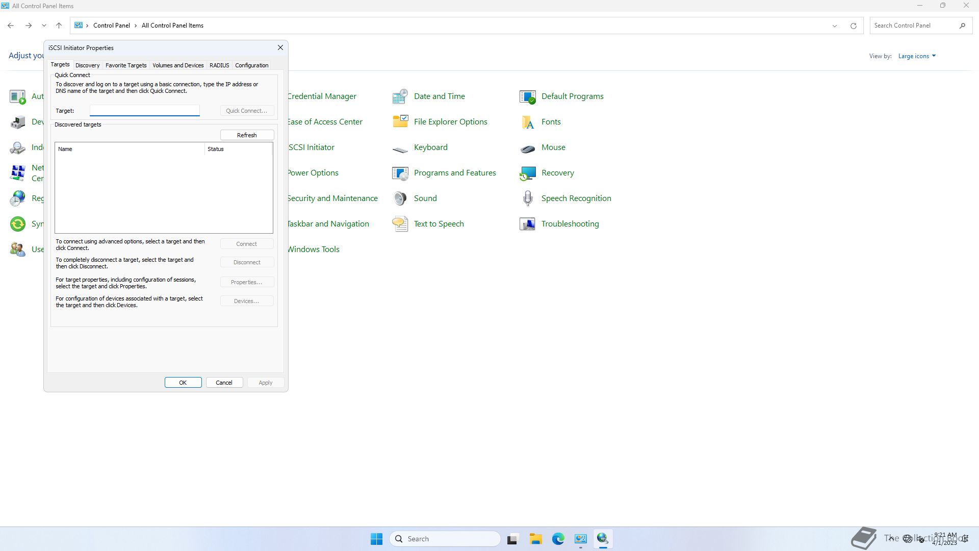Launch Microsoft Edge from the taskbar
This screenshot has width=979, height=551.
point(558,539)
